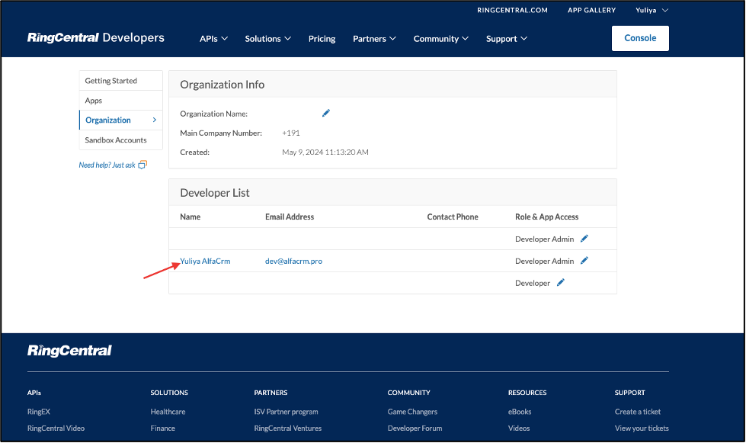The height and width of the screenshot is (443, 746).
Task: Expand the Support dropdown menu
Action: [506, 39]
